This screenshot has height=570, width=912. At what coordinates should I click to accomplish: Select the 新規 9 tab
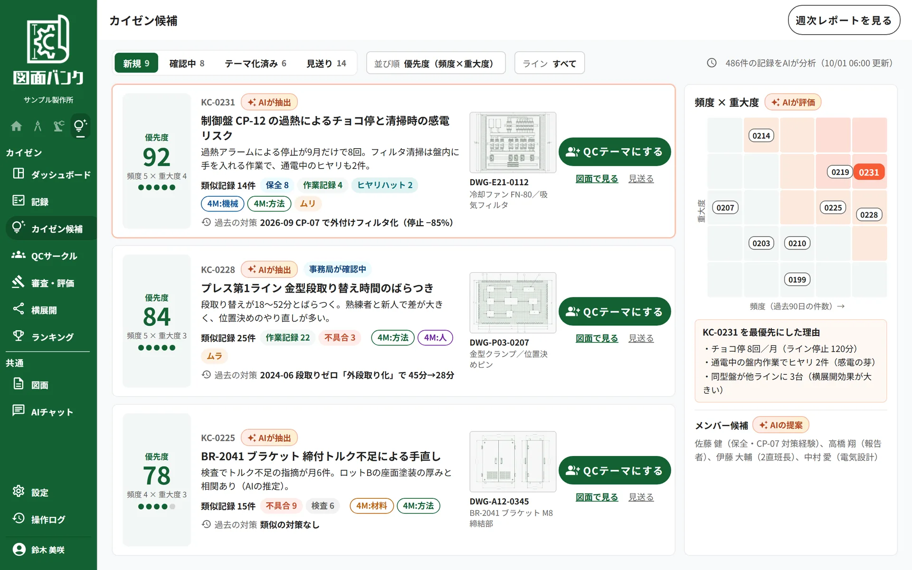click(x=136, y=63)
